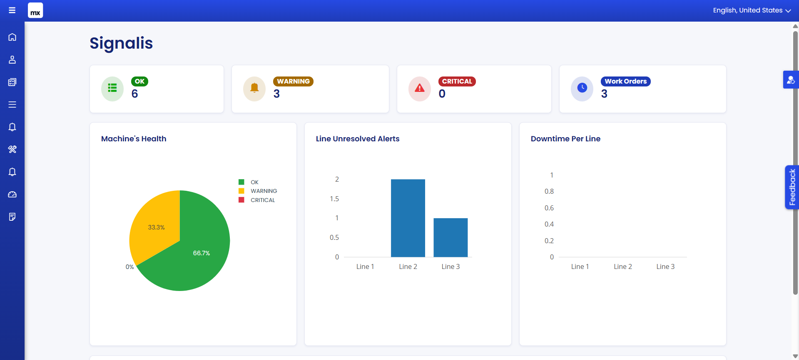Viewport: 799px width, 360px height.
Task: Click the Machine's Health chart title
Action: click(134, 139)
